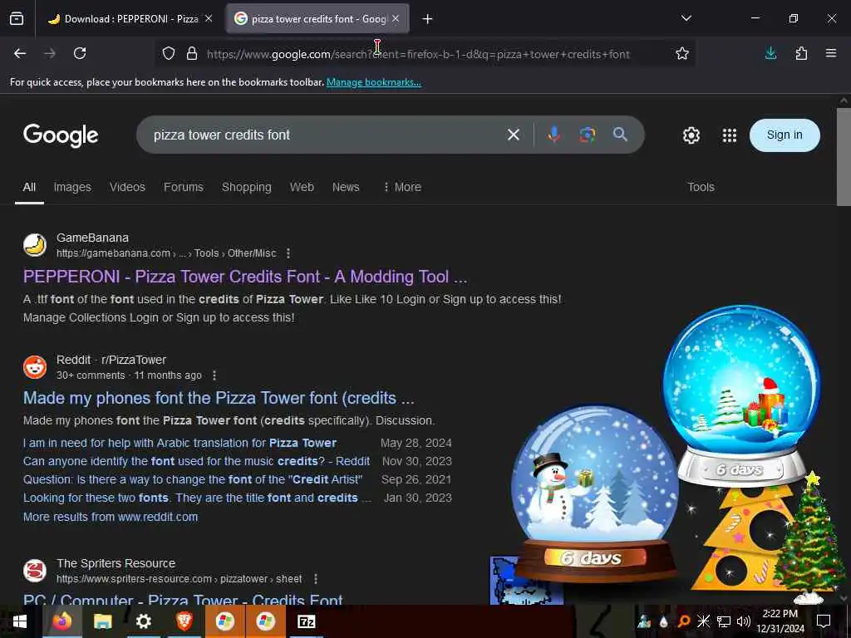
Task: Open File Explorer from taskbar
Action: tap(102, 621)
